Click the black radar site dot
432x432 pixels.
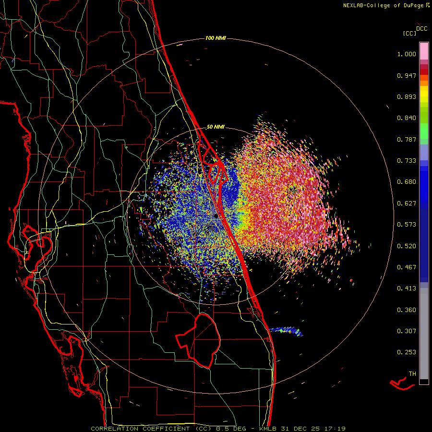216,216
